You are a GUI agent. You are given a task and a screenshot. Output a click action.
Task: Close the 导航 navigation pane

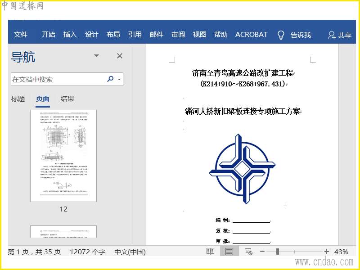click(x=120, y=56)
